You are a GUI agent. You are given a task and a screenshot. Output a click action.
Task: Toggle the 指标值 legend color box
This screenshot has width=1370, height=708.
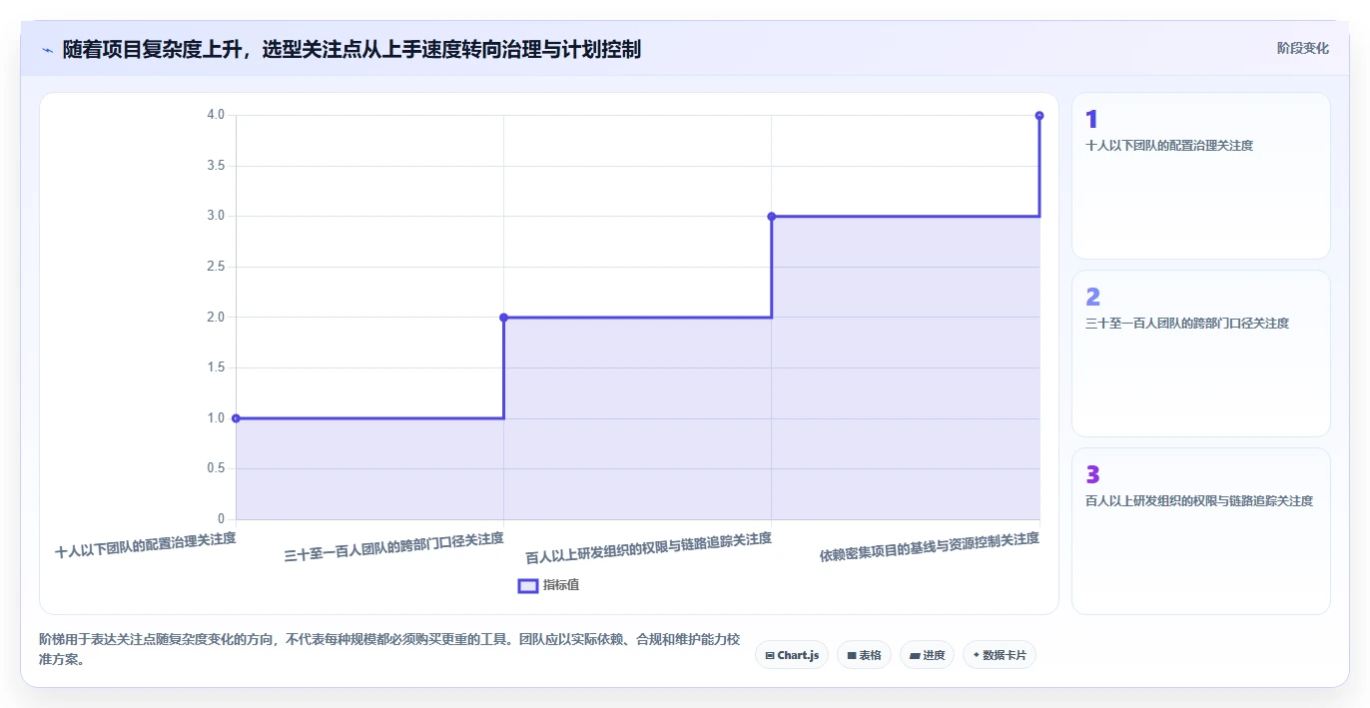(x=528, y=585)
